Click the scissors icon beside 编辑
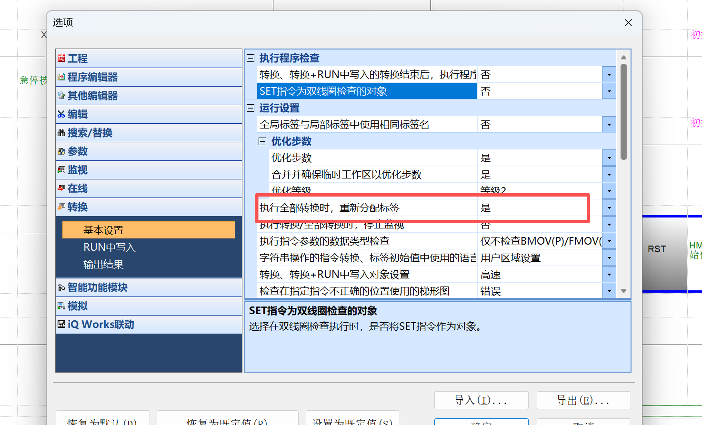The image size is (702, 425). (x=61, y=114)
